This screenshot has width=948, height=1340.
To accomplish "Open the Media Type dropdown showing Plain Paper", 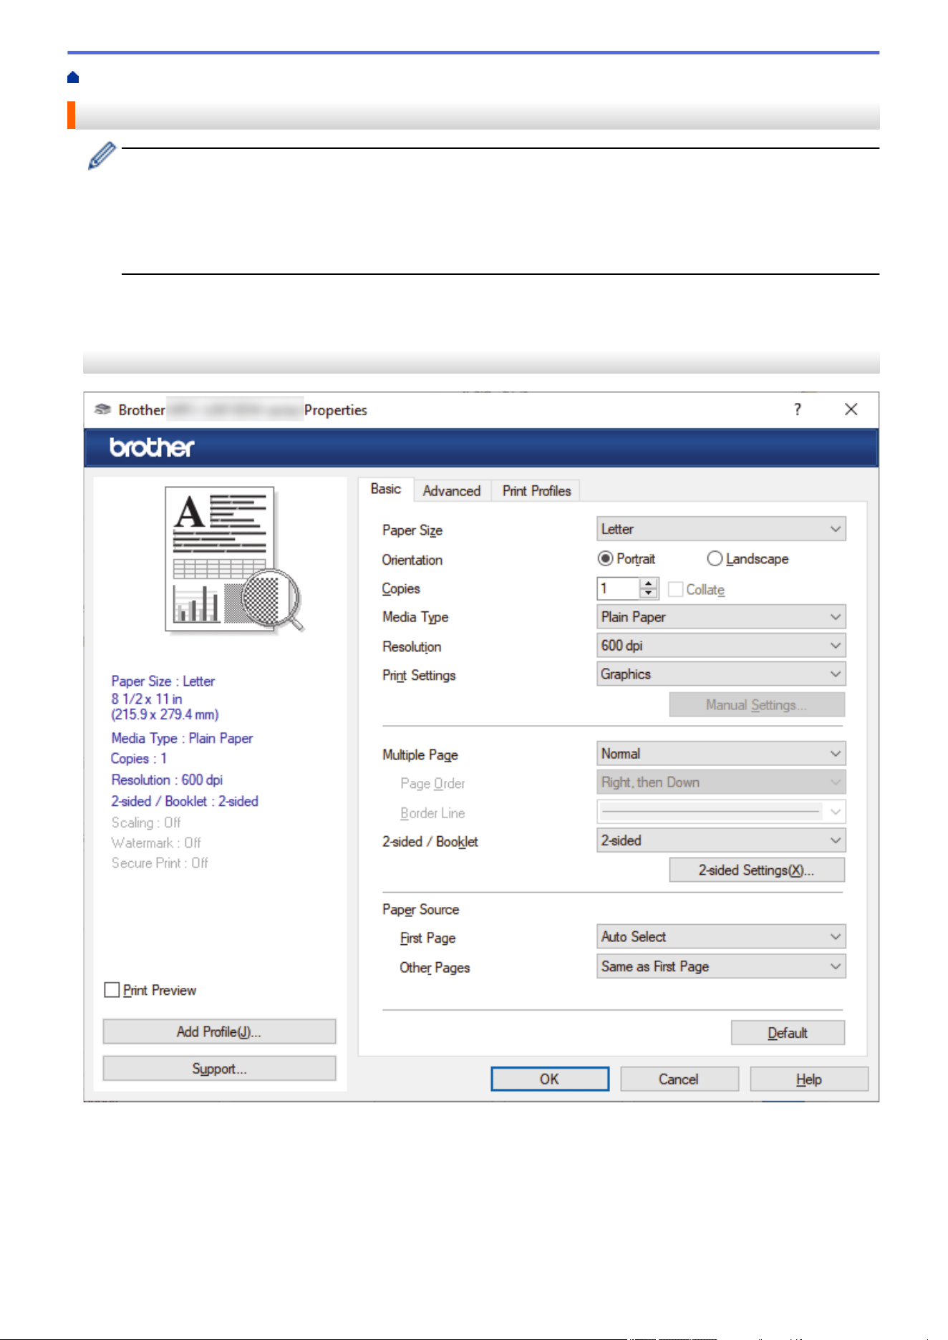I will click(721, 617).
